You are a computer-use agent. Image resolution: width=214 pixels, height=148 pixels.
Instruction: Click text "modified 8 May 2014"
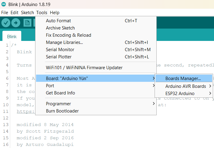(x=45, y=125)
